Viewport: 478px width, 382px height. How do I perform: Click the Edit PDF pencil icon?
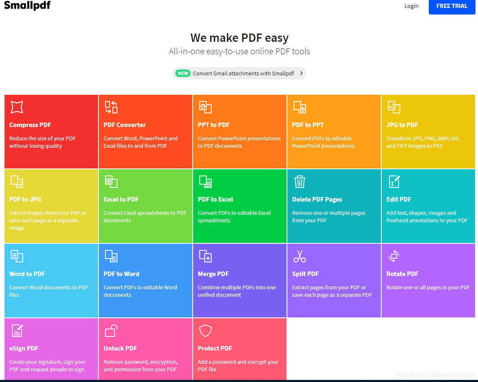[394, 182]
